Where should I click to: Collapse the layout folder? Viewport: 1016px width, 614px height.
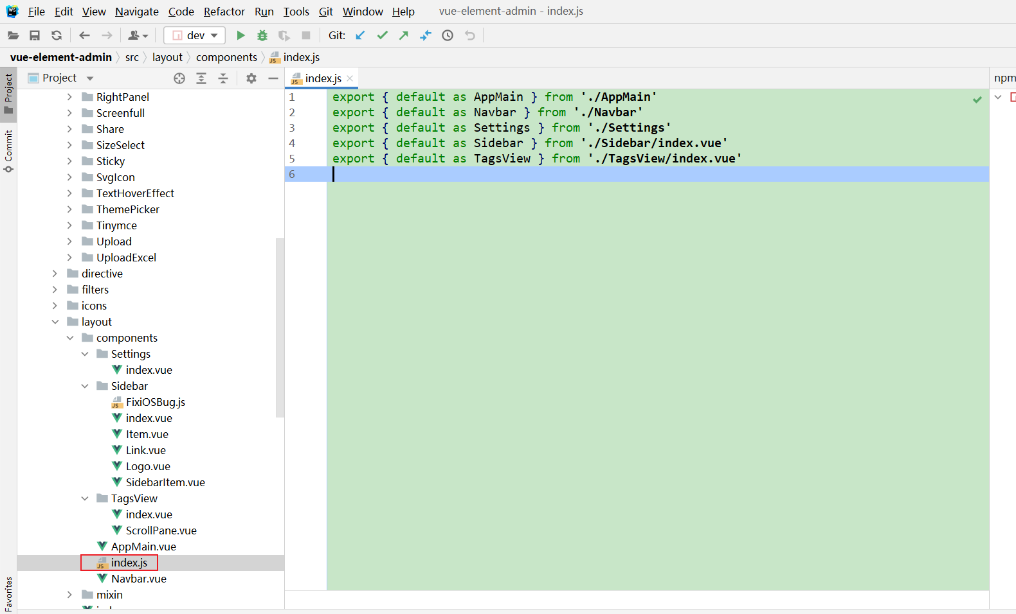click(55, 322)
